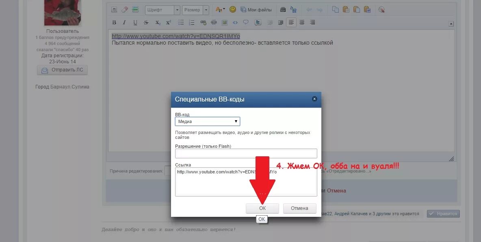Viewport: 481px width, 242px height.
Task: Click the editor resize handle corner
Action: 451,159
